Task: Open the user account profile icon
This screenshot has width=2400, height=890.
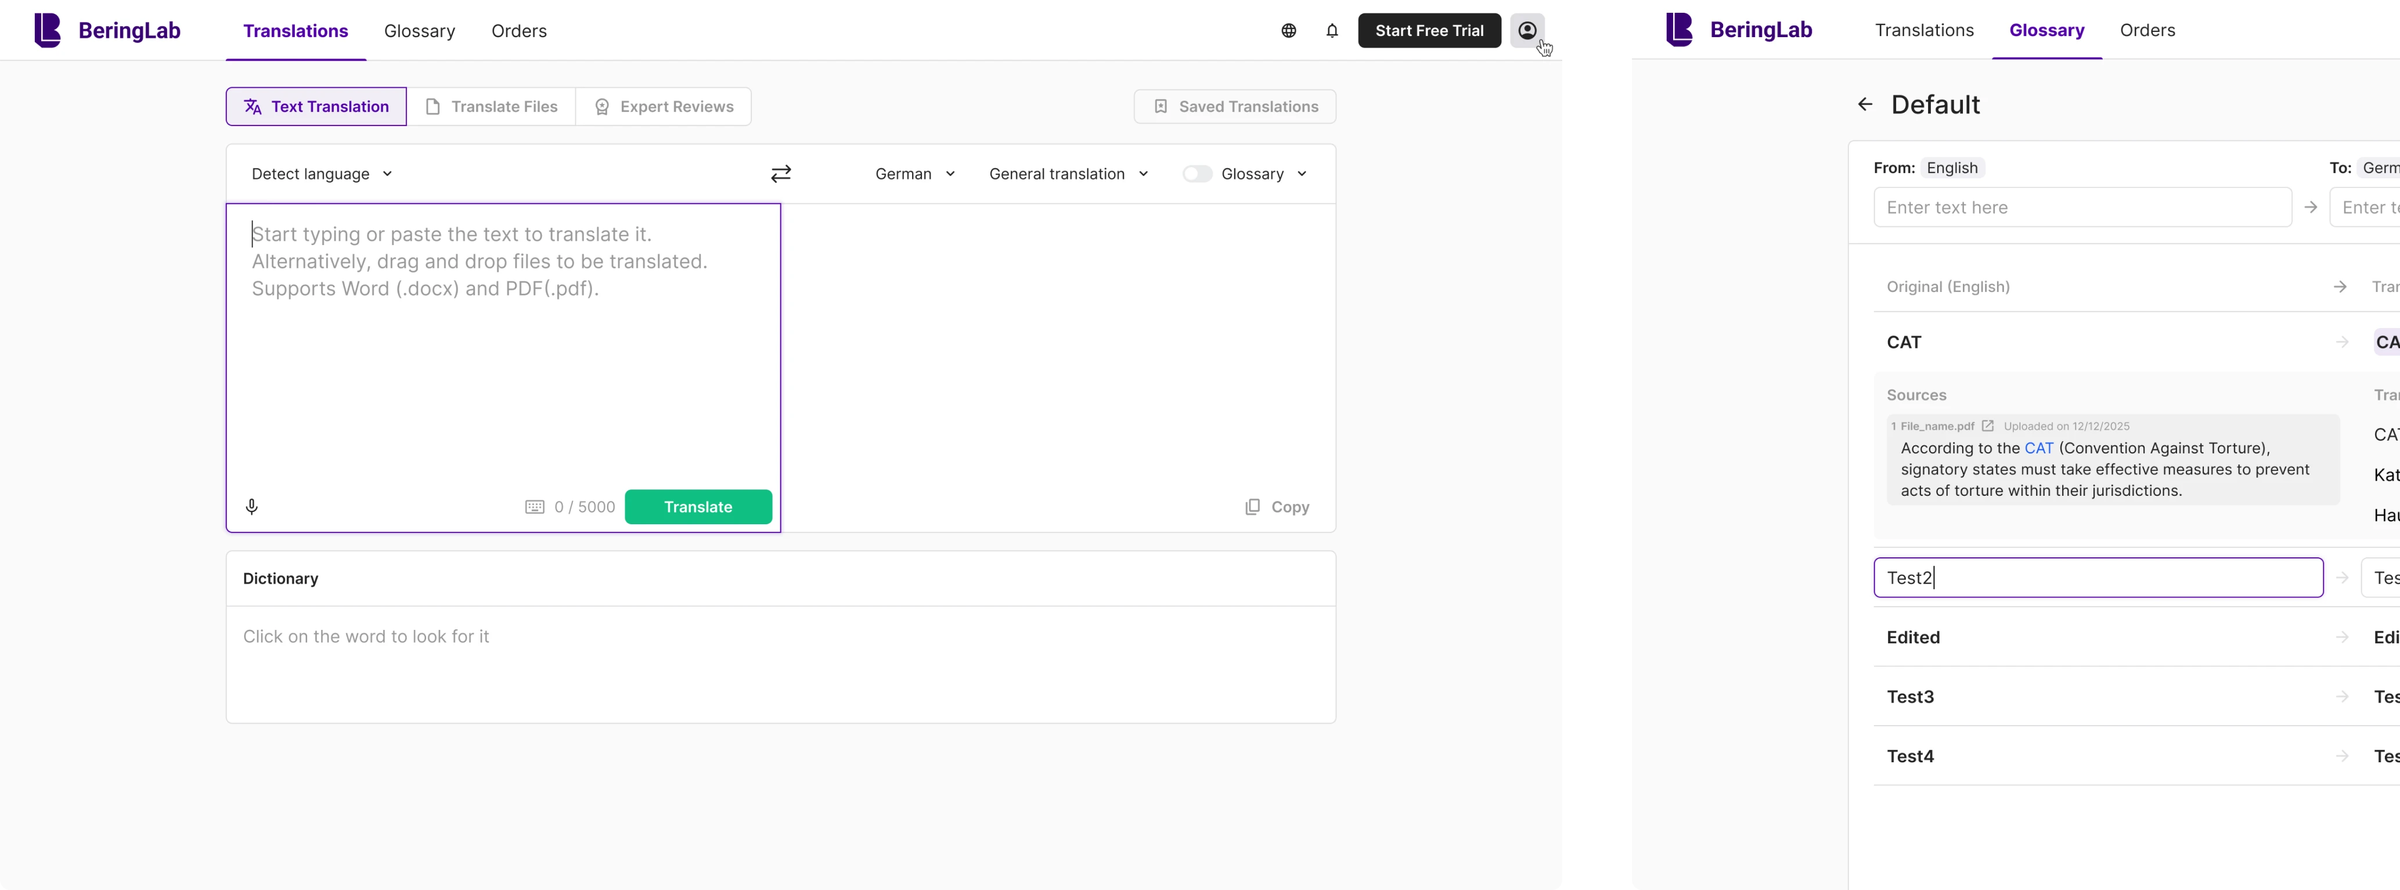Action: tap(1527, 31)
